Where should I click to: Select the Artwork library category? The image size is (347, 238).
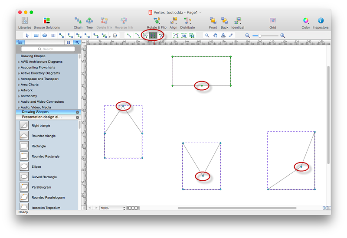[26, 90]
